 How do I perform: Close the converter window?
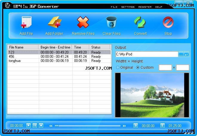[x=188, y=2]
